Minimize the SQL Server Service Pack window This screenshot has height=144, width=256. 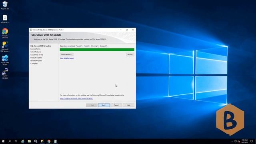coord(121,30)
